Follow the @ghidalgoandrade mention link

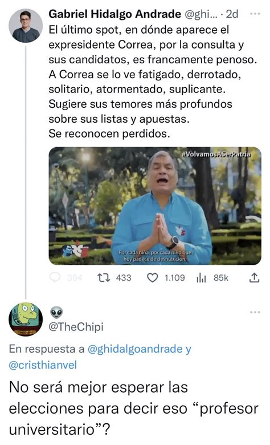[135, 349]
